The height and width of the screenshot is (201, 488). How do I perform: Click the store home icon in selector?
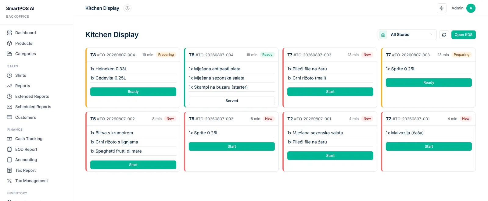coord(383,35)
